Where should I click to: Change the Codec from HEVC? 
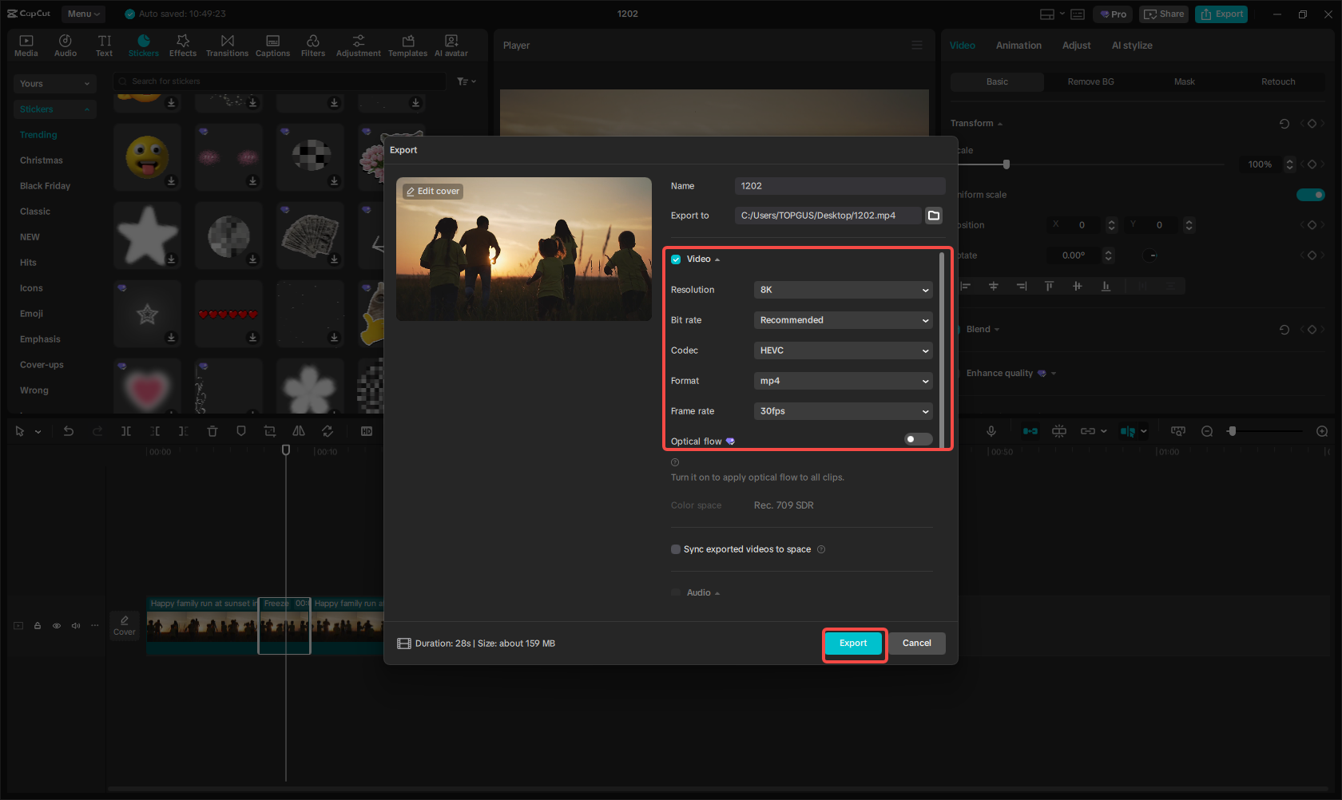843,350
